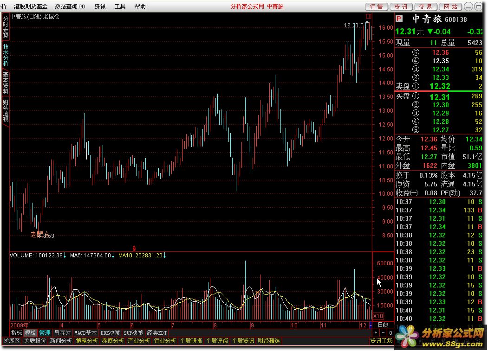This screenshot has height=351, width=488.
Task: Click the plus zoom button beside 日线
Action: (x=376, y=333)
